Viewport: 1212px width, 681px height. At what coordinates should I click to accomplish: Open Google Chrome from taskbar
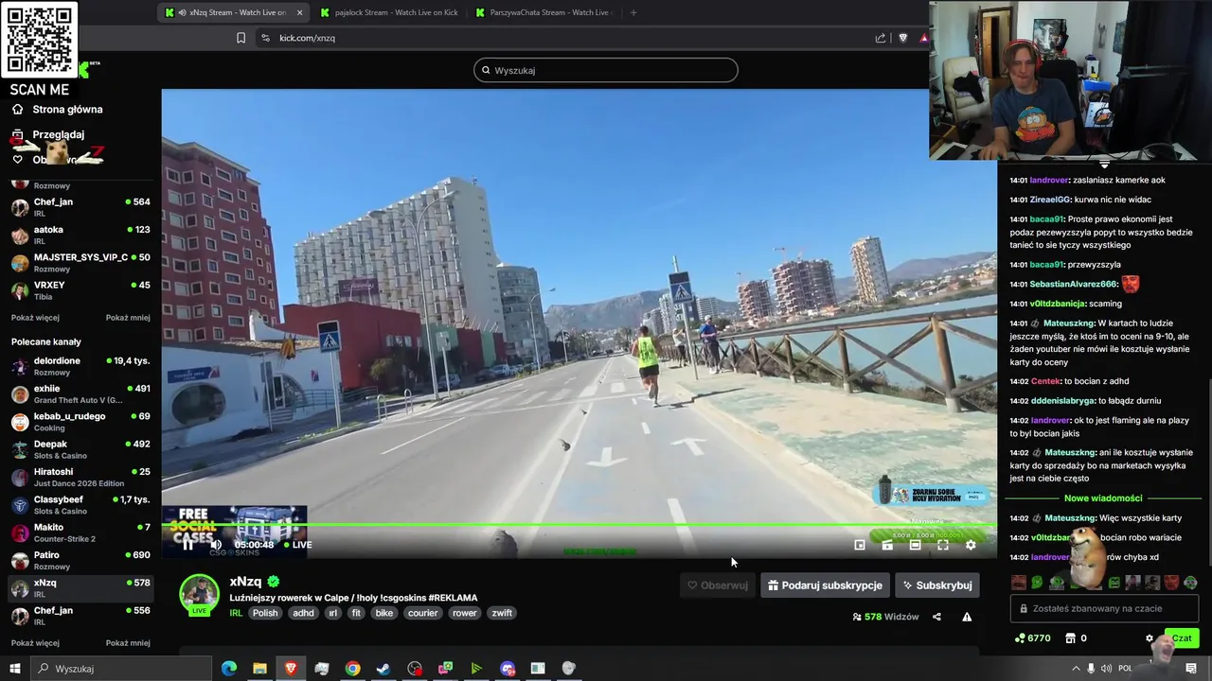[352, 669]
